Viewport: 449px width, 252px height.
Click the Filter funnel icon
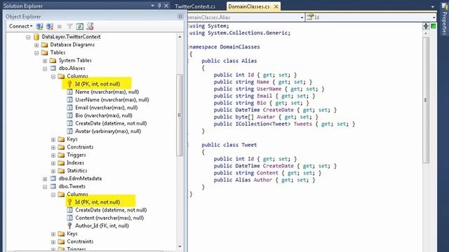tap(69, 27)
